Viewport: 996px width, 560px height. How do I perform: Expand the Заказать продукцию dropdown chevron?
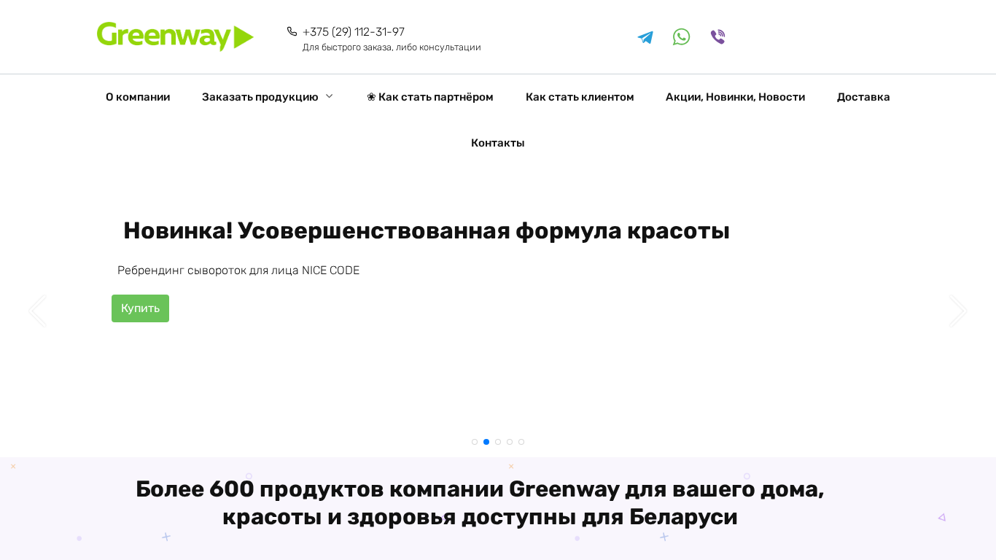(x=329, y=96)
